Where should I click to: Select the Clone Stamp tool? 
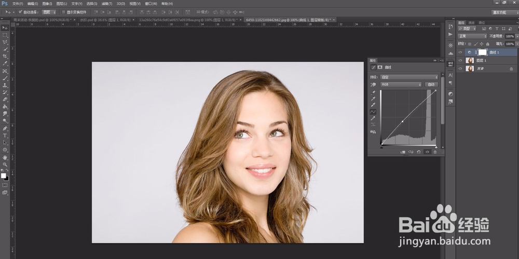5,86
